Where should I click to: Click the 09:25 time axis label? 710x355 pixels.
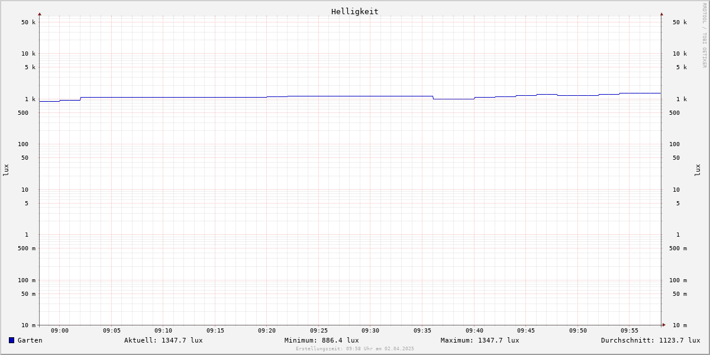pos(319,331)
